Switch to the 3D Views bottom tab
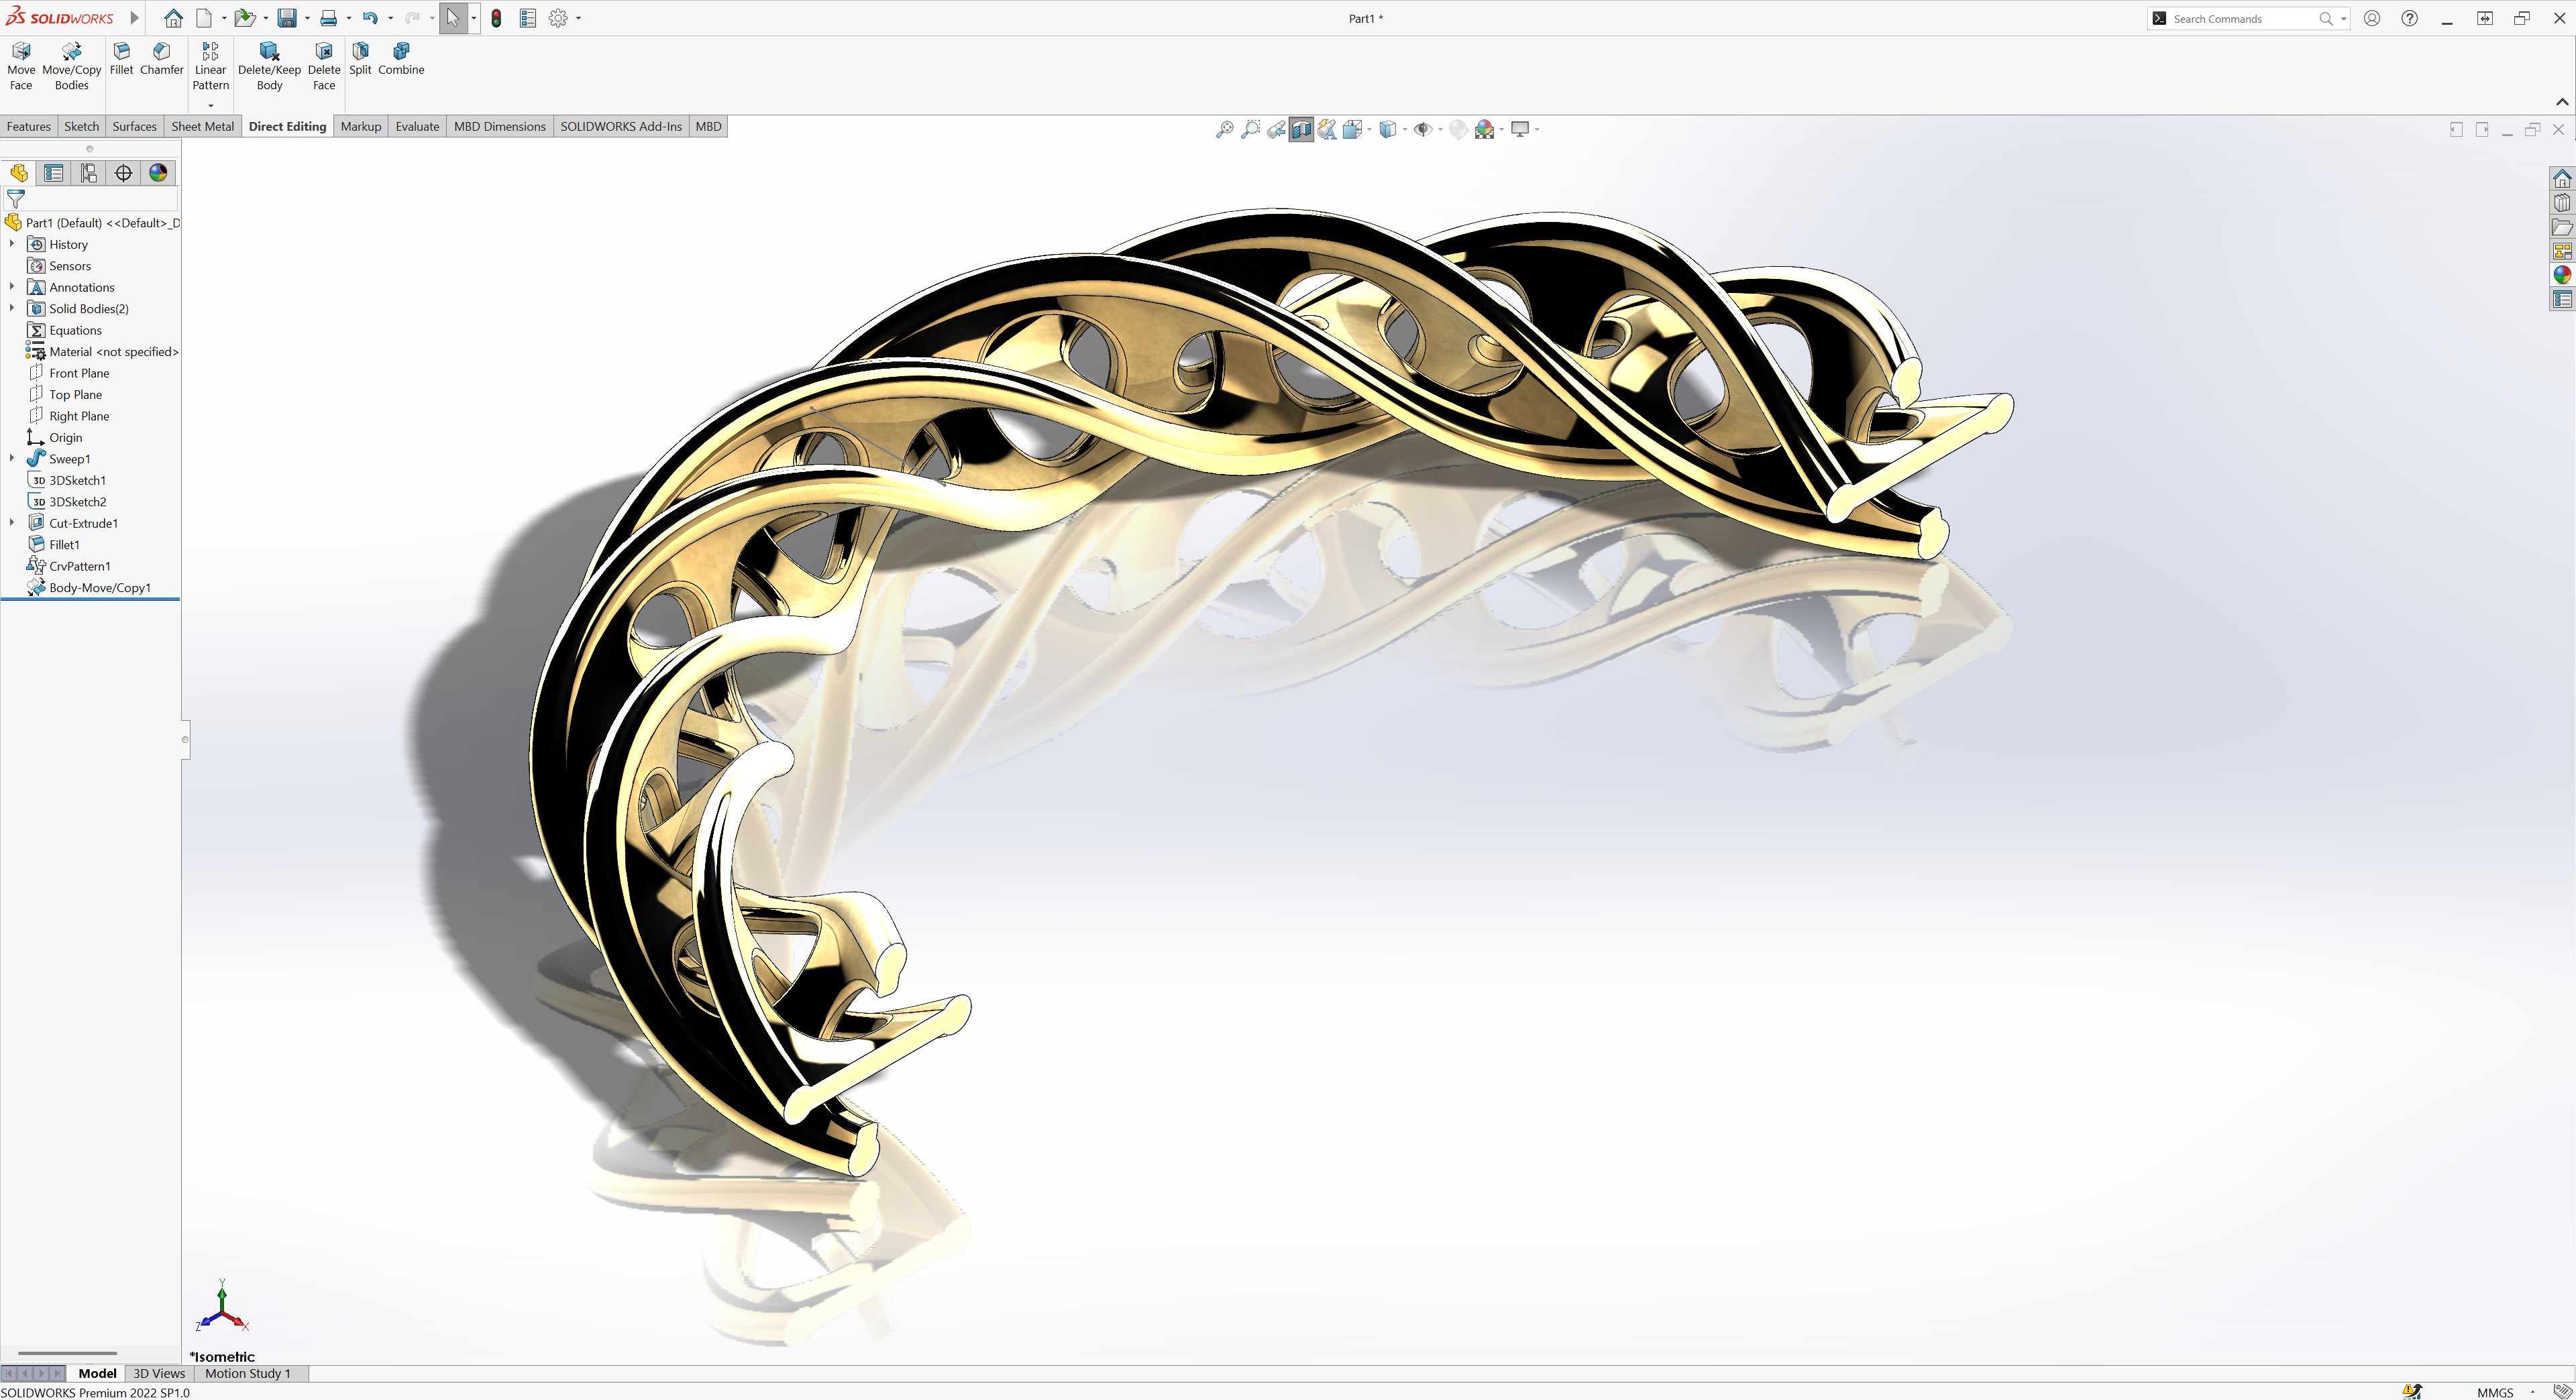Screen dimensions: 2576x1400 point(159,1373)
